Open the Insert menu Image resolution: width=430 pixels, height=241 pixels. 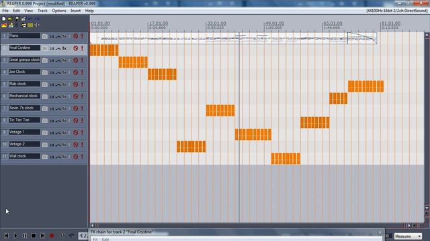75,11
